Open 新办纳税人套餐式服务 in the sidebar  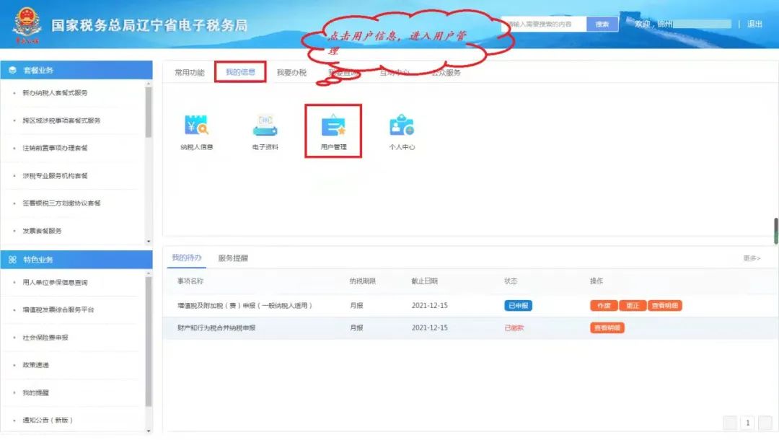tap(55, 93)
